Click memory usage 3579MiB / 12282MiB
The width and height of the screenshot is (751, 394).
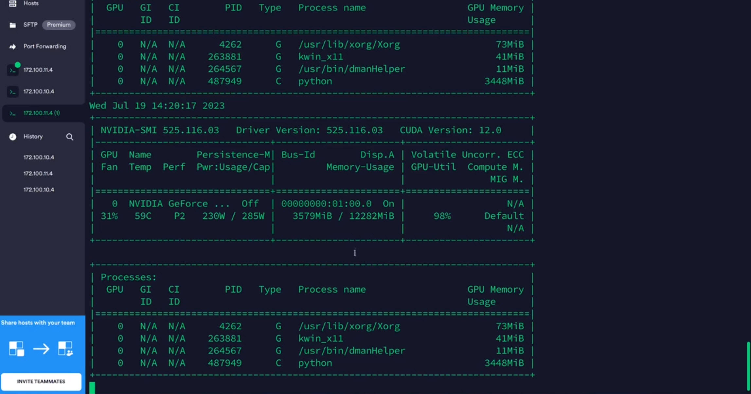pyautogui.click(x=343, y=216)
